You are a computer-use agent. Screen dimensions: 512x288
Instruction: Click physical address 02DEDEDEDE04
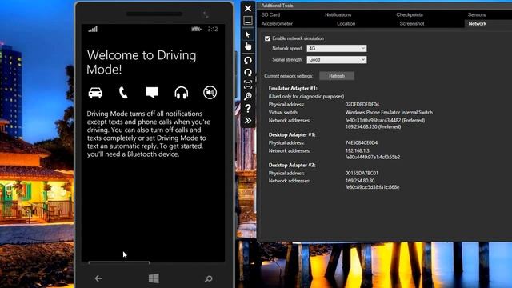[362, 104]
